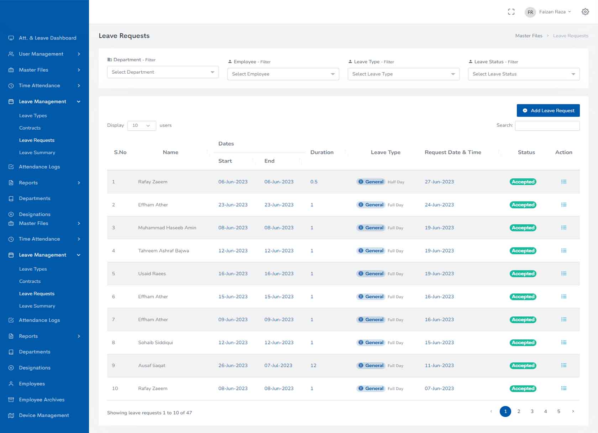Click the Device Management map icon

pyautogui.click(x=11, y=416)
